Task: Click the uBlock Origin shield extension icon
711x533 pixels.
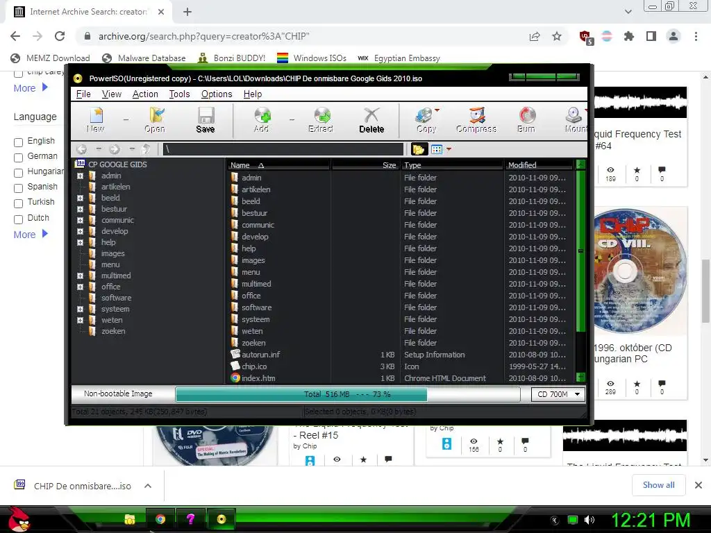Action: tap(586, 37)
